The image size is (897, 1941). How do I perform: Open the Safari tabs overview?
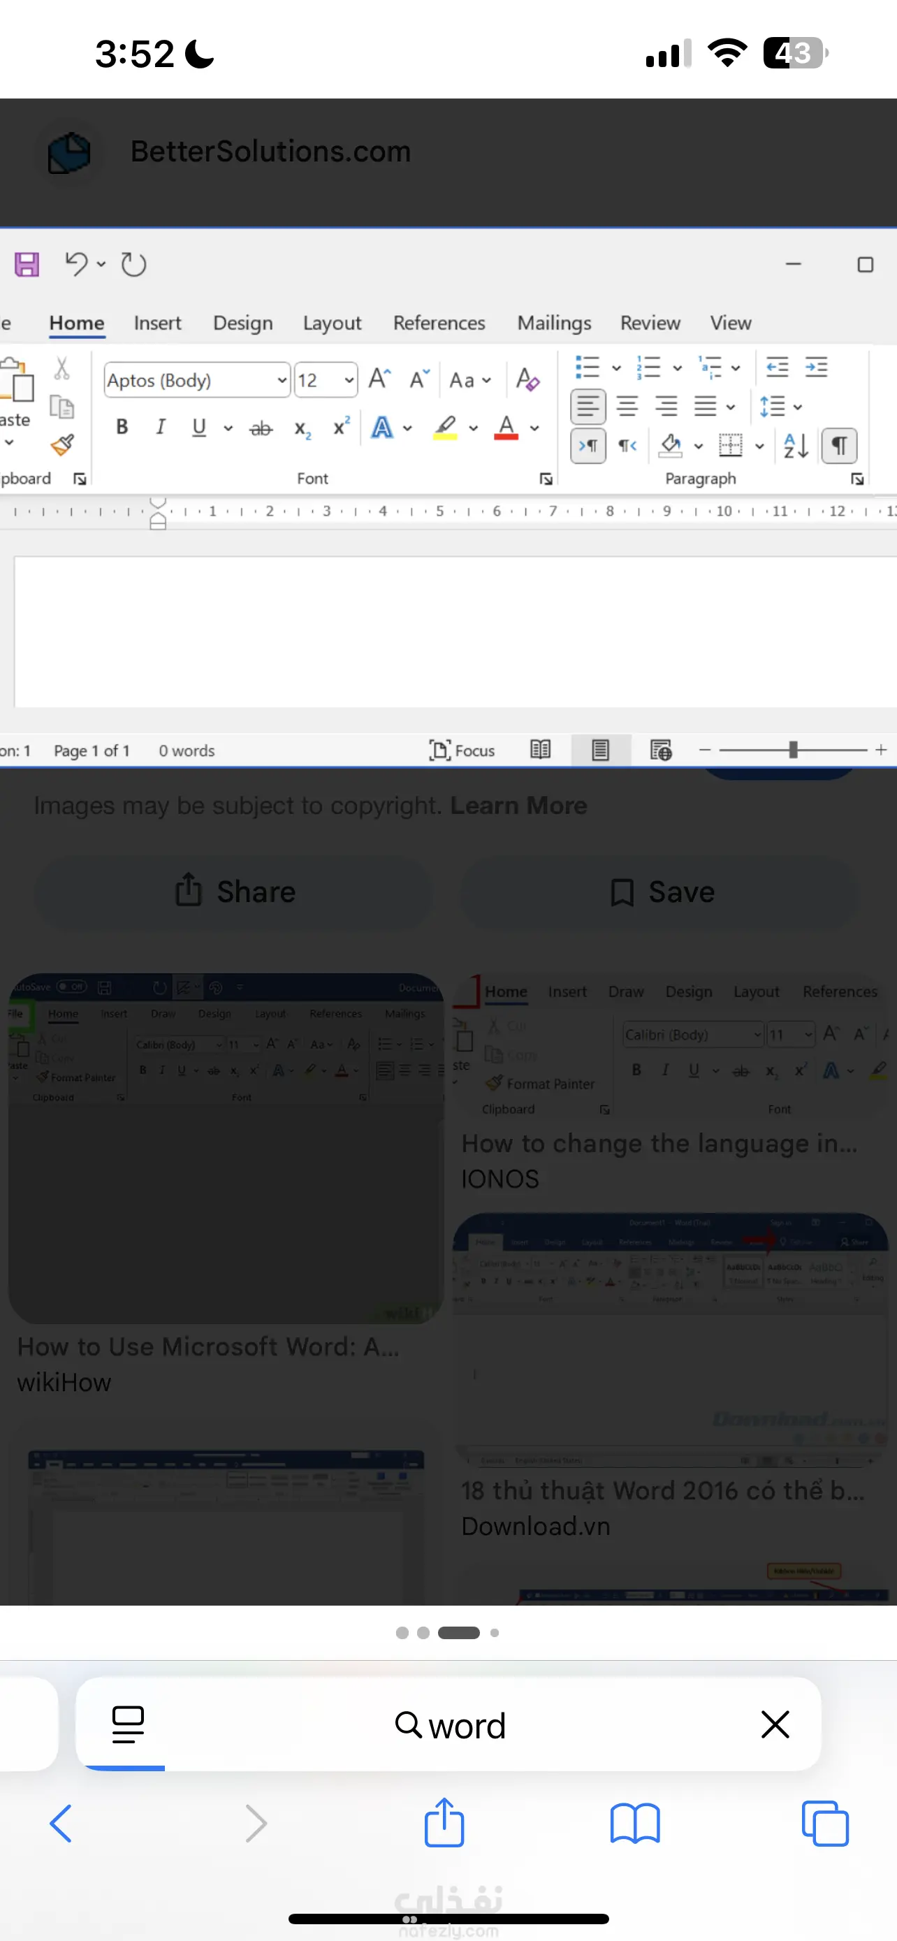point(826,1824)
